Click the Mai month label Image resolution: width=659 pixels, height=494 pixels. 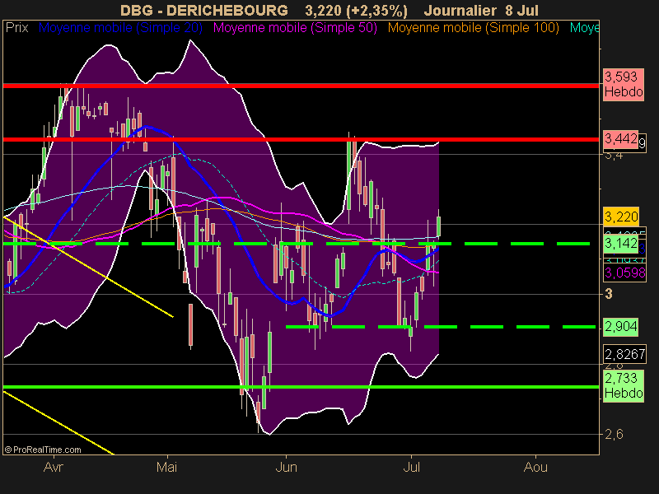[166, 467]
